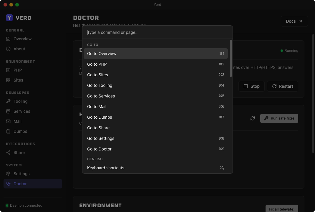
Task: Click the ⌘1 shortcut hint
Action: coord(222,54)
